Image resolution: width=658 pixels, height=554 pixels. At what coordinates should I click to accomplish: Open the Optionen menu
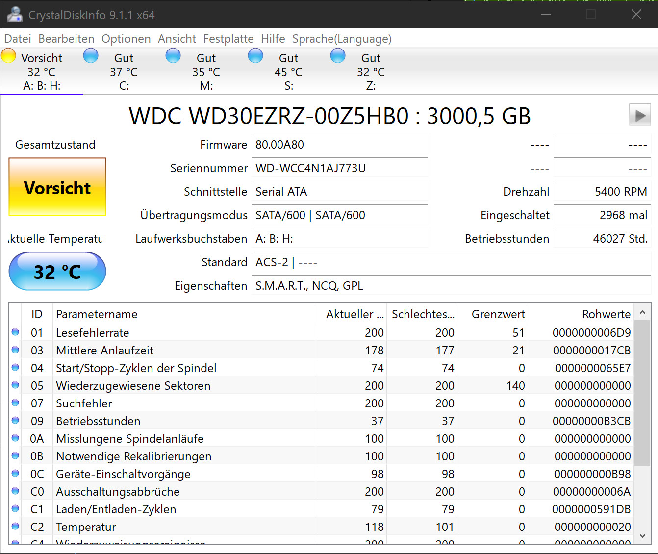tap(126, 39)
